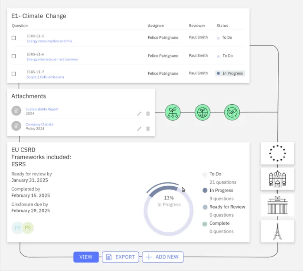Tick the checkbox for ESRS-E1-5

14,38
